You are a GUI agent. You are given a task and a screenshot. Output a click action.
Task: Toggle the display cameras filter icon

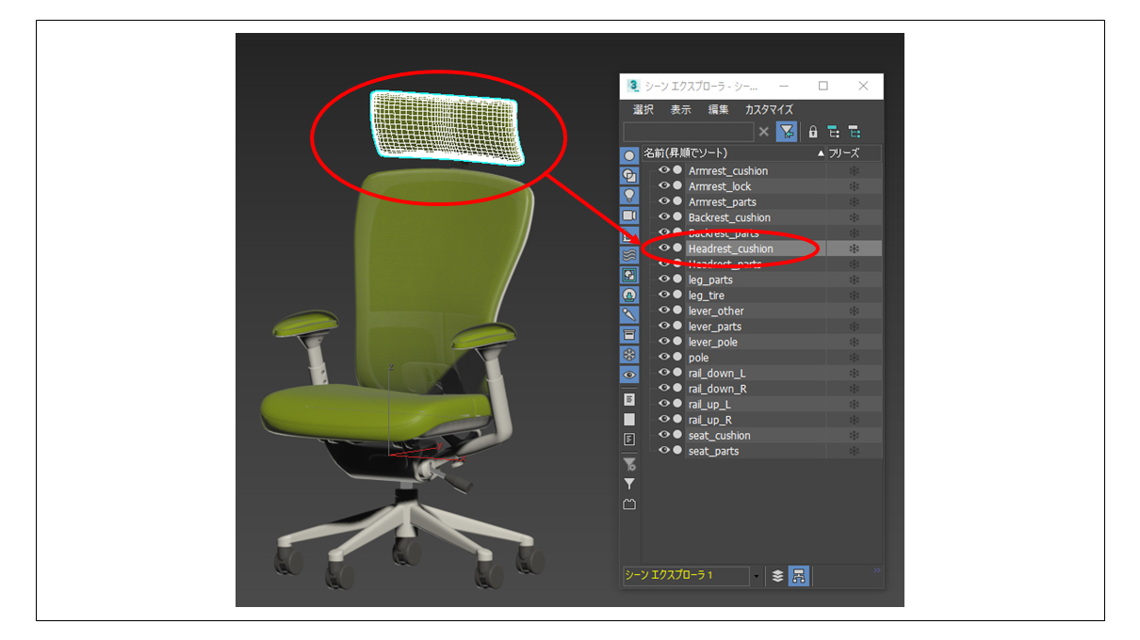629,216
